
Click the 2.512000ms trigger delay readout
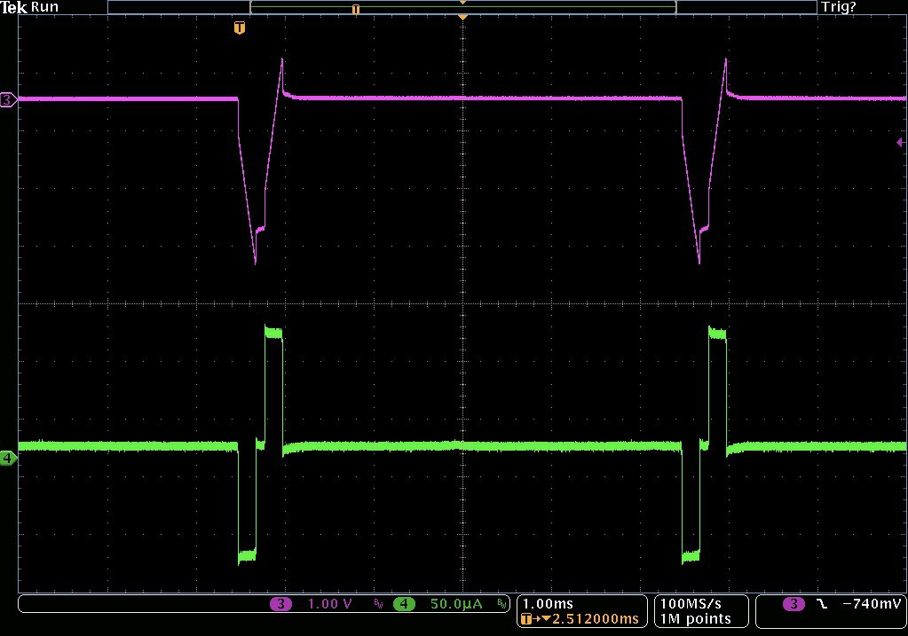pyautogui.click(x=596, y=618)
